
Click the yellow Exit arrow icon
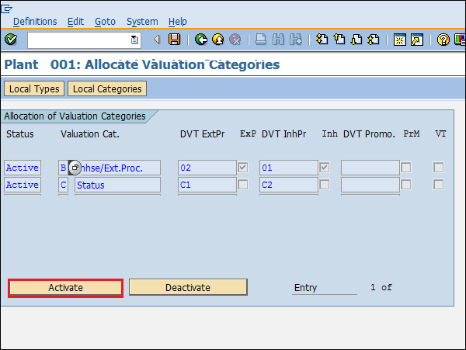click(217, 40)
